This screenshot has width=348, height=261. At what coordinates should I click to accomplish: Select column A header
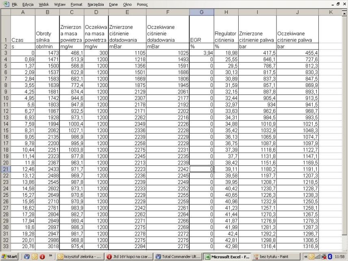coord(23,12)
